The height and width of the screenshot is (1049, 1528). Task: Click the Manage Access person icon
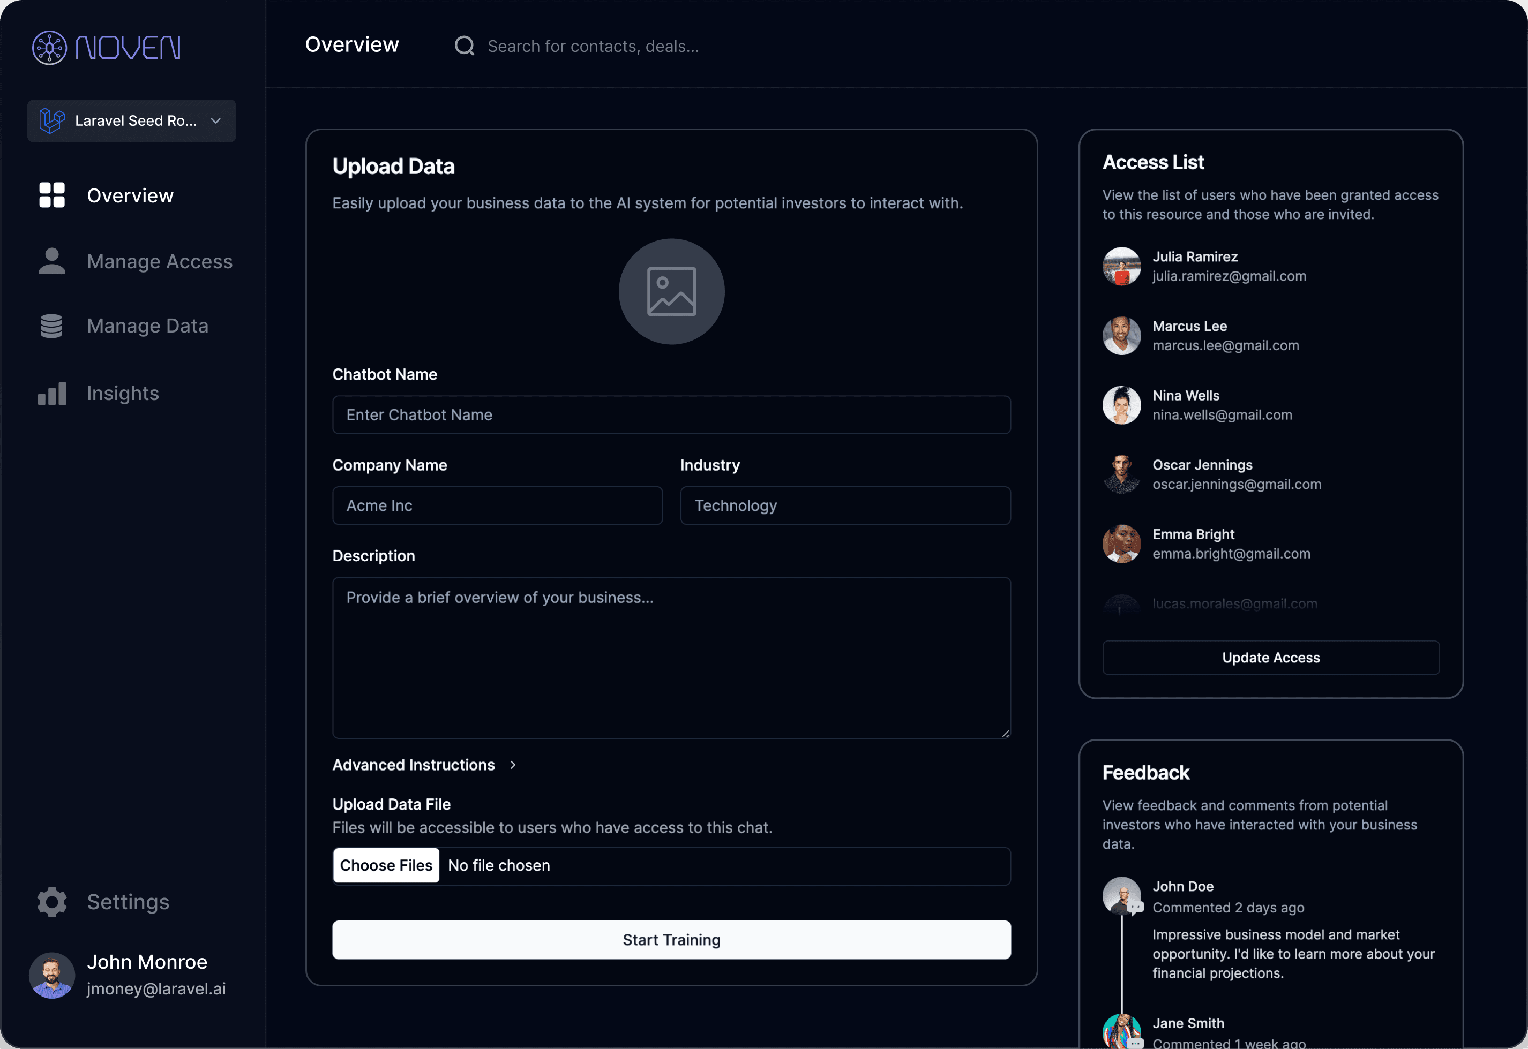pos(52,261)
